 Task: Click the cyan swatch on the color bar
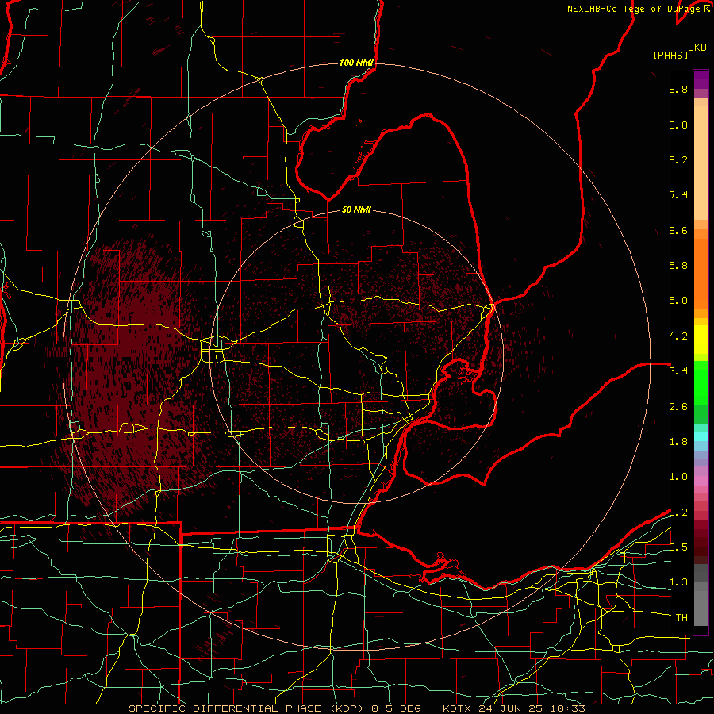coord(701,436)
